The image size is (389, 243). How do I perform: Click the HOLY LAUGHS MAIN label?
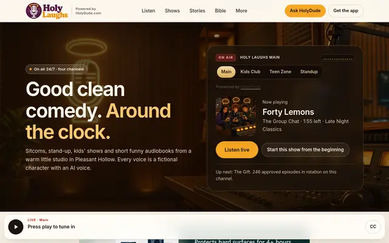point(260,58)
